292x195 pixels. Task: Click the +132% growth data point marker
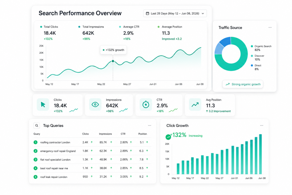click(x=113, y=61)
